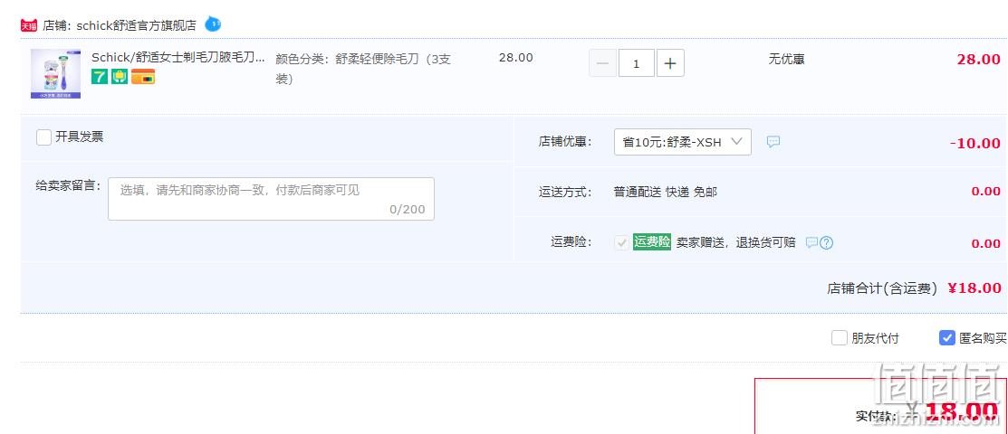Click the 给卖家留言 message text box
Viewport: 1008px width, 434px height.
(271, 199)
